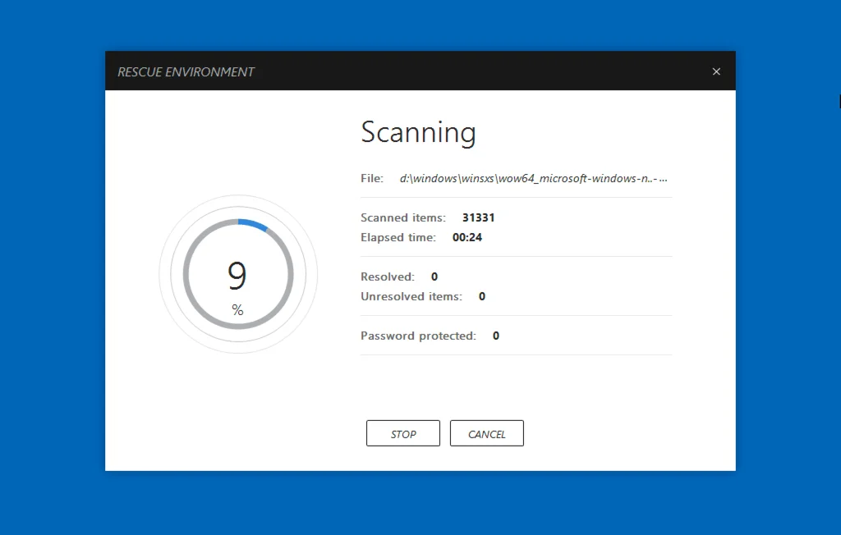Click the Password protected label
Screen dimensions: 841x535
tap(418, 336)
